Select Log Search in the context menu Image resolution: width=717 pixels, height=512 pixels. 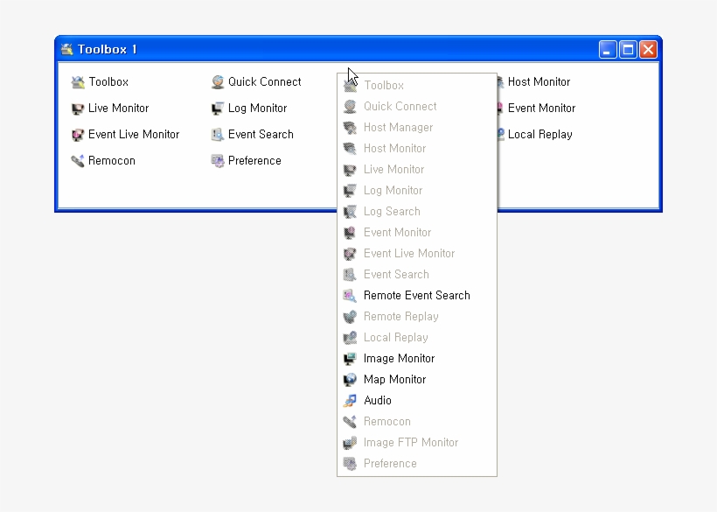392,211
